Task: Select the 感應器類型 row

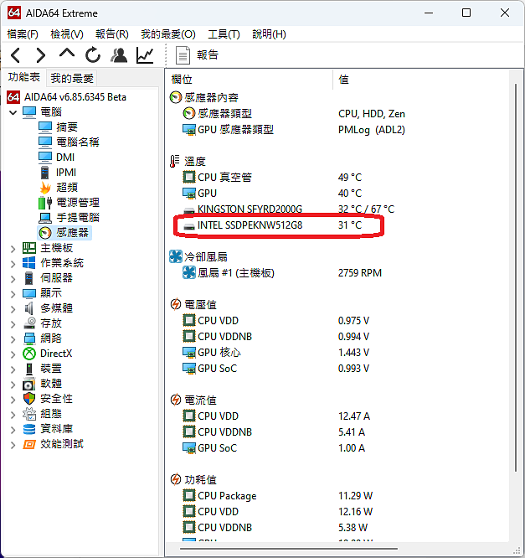Action: pyautogui.click(x=293, y=114)
